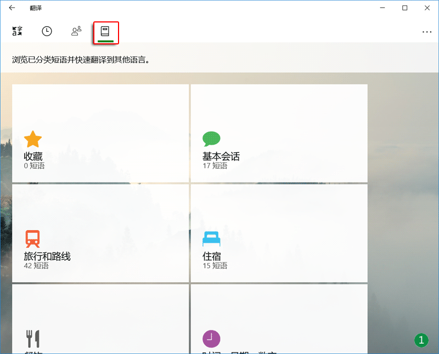
Task: Open the translation history tab
Action: (x=47, y=31)
